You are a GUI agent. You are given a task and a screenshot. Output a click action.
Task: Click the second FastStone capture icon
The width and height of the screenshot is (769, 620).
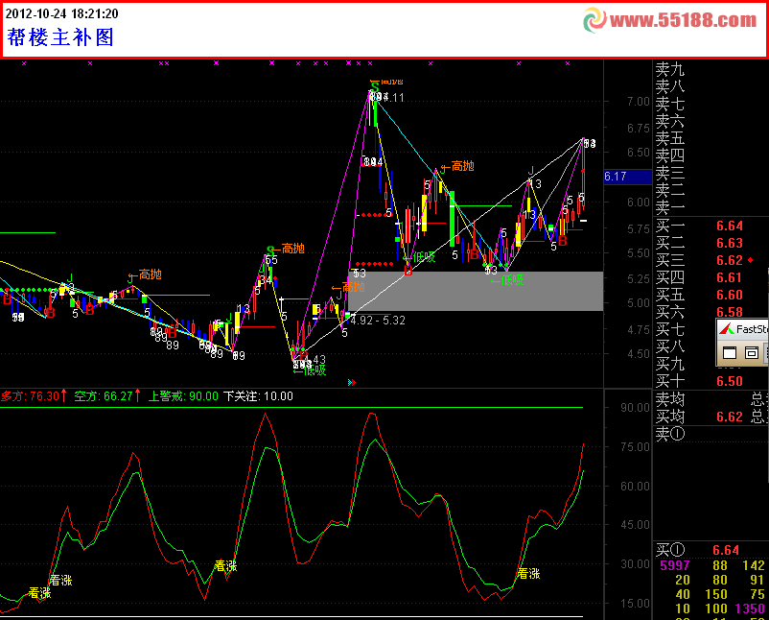click(x=752, y=354)
